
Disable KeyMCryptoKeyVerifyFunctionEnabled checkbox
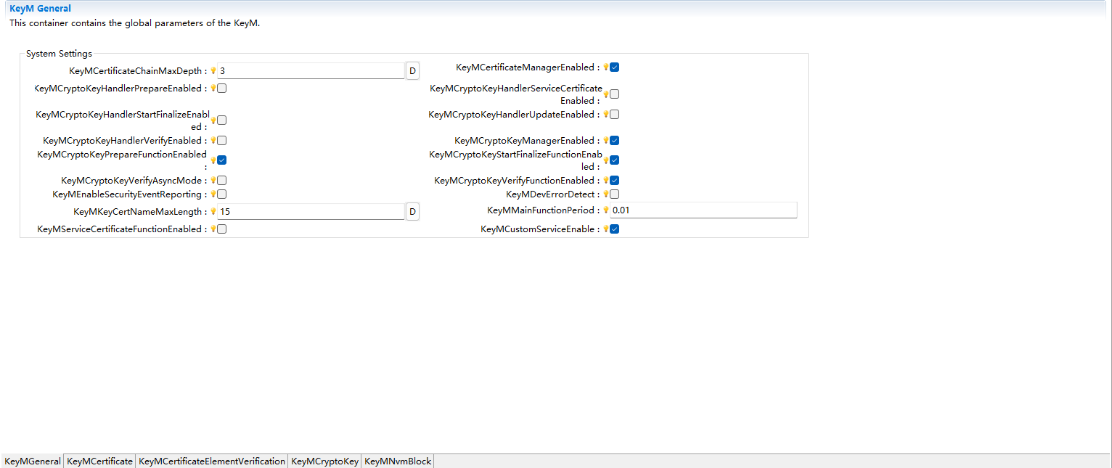click(615, 181)
